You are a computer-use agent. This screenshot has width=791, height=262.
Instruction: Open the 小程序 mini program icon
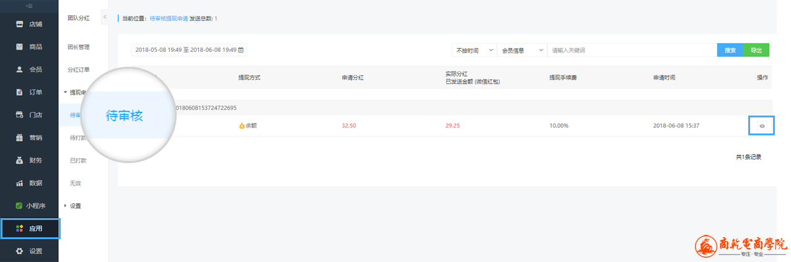pyautogui.click(x=19, y=206)
